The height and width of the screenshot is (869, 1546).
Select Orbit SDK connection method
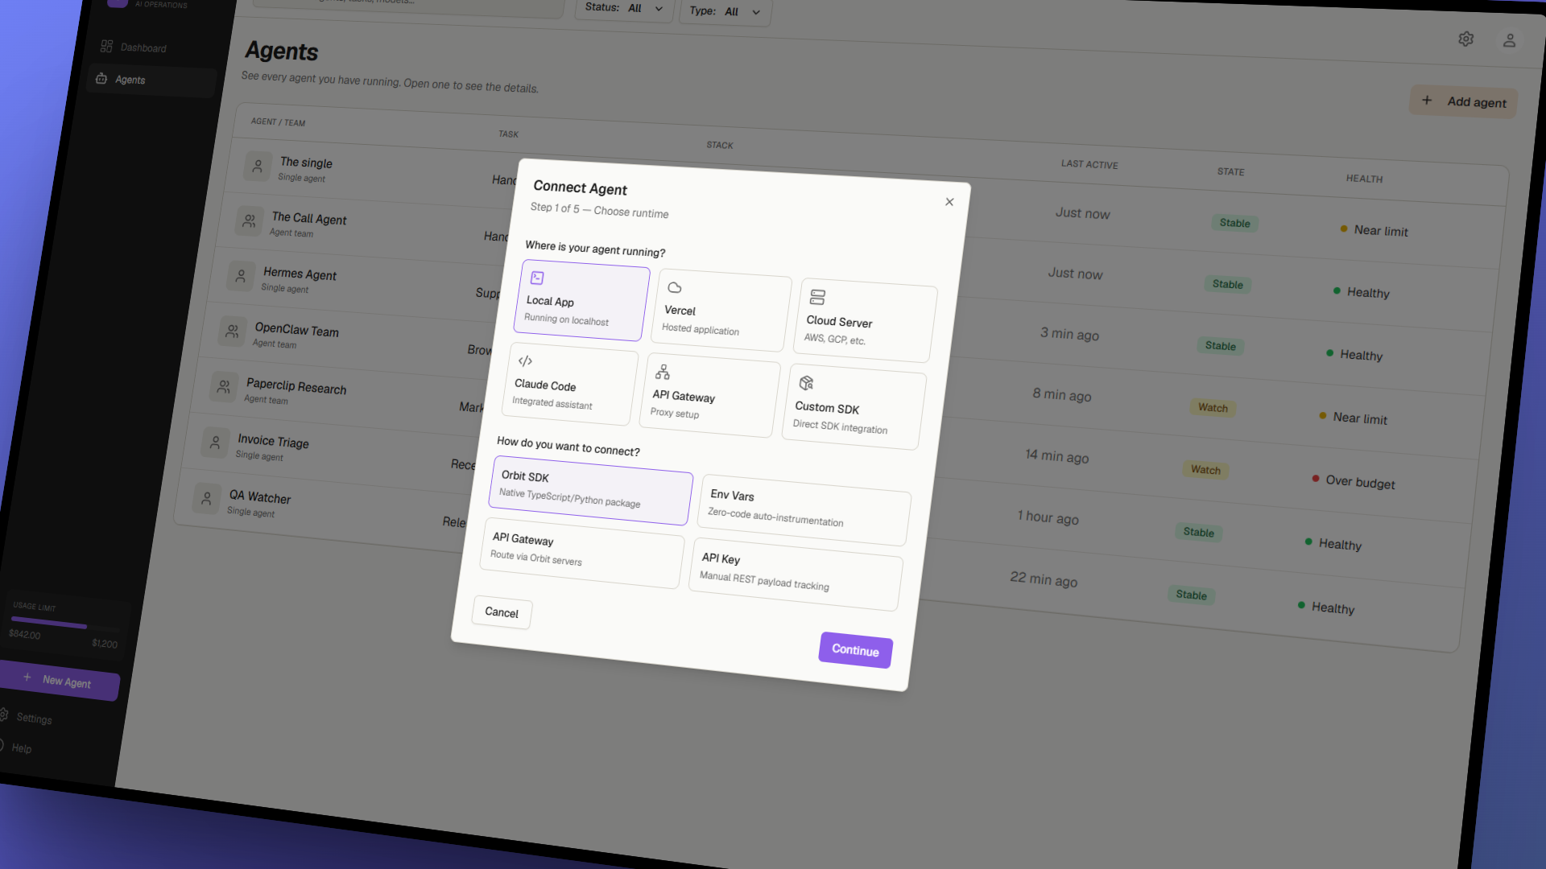tap(590, 490)
